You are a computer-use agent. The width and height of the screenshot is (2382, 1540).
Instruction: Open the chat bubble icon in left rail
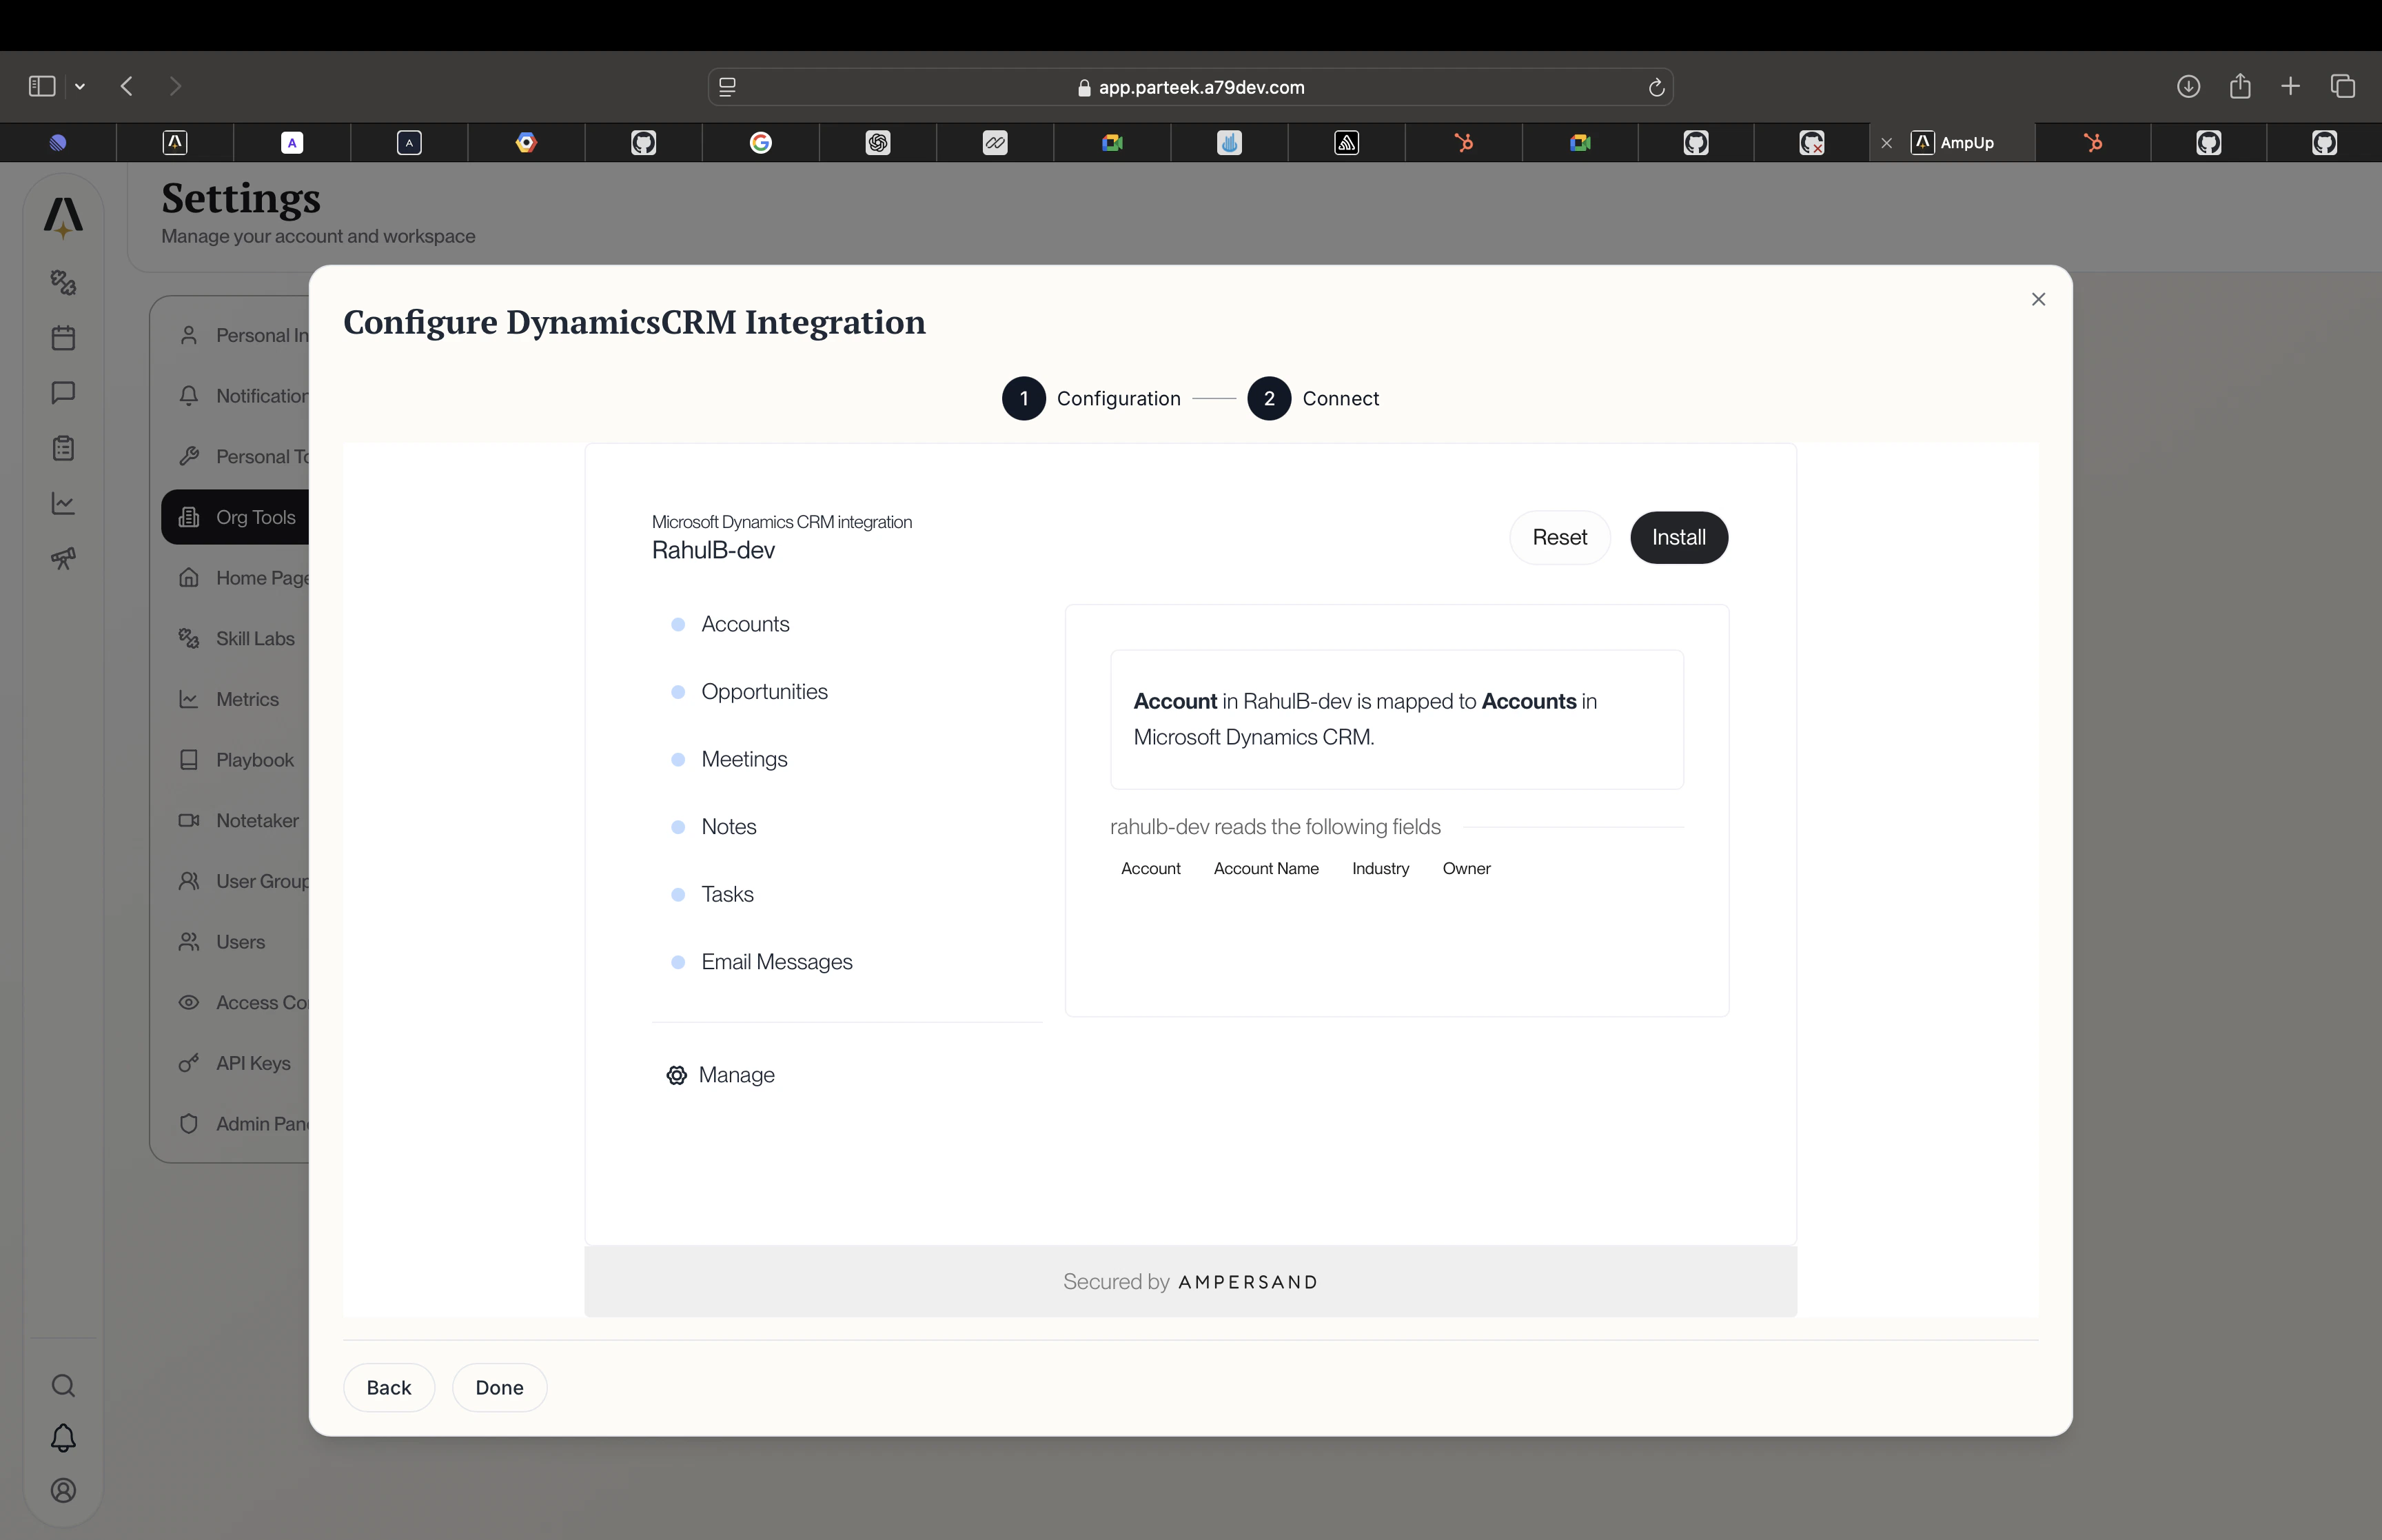(x=63, y=392)
